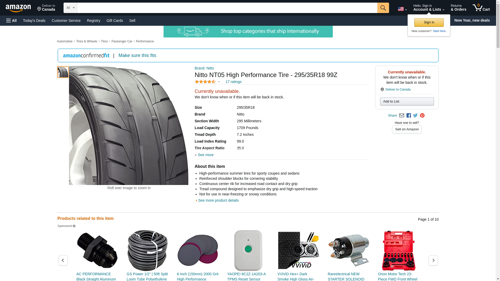Share via email envelope icon
500x281 pixels.
402,116
